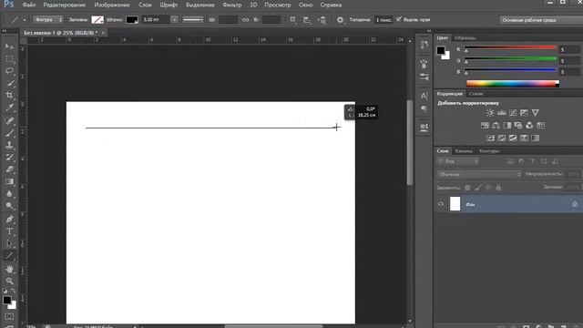Switch to the Образцы tab

click(x=465, y=38)
